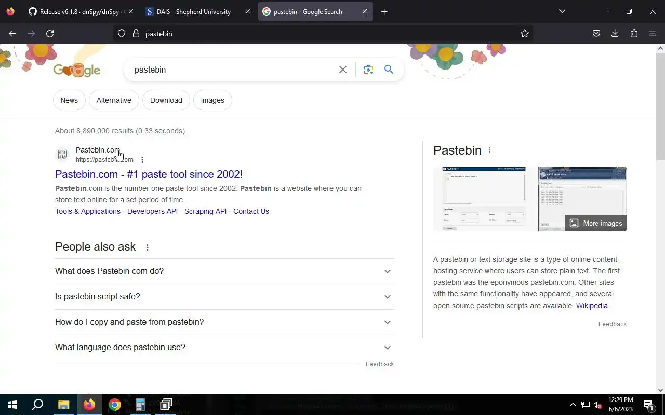Open the Windows Start menu

tap(12, 405)
